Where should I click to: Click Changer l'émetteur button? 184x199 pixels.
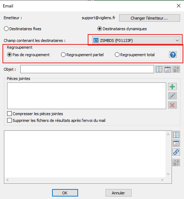(149, 18)
